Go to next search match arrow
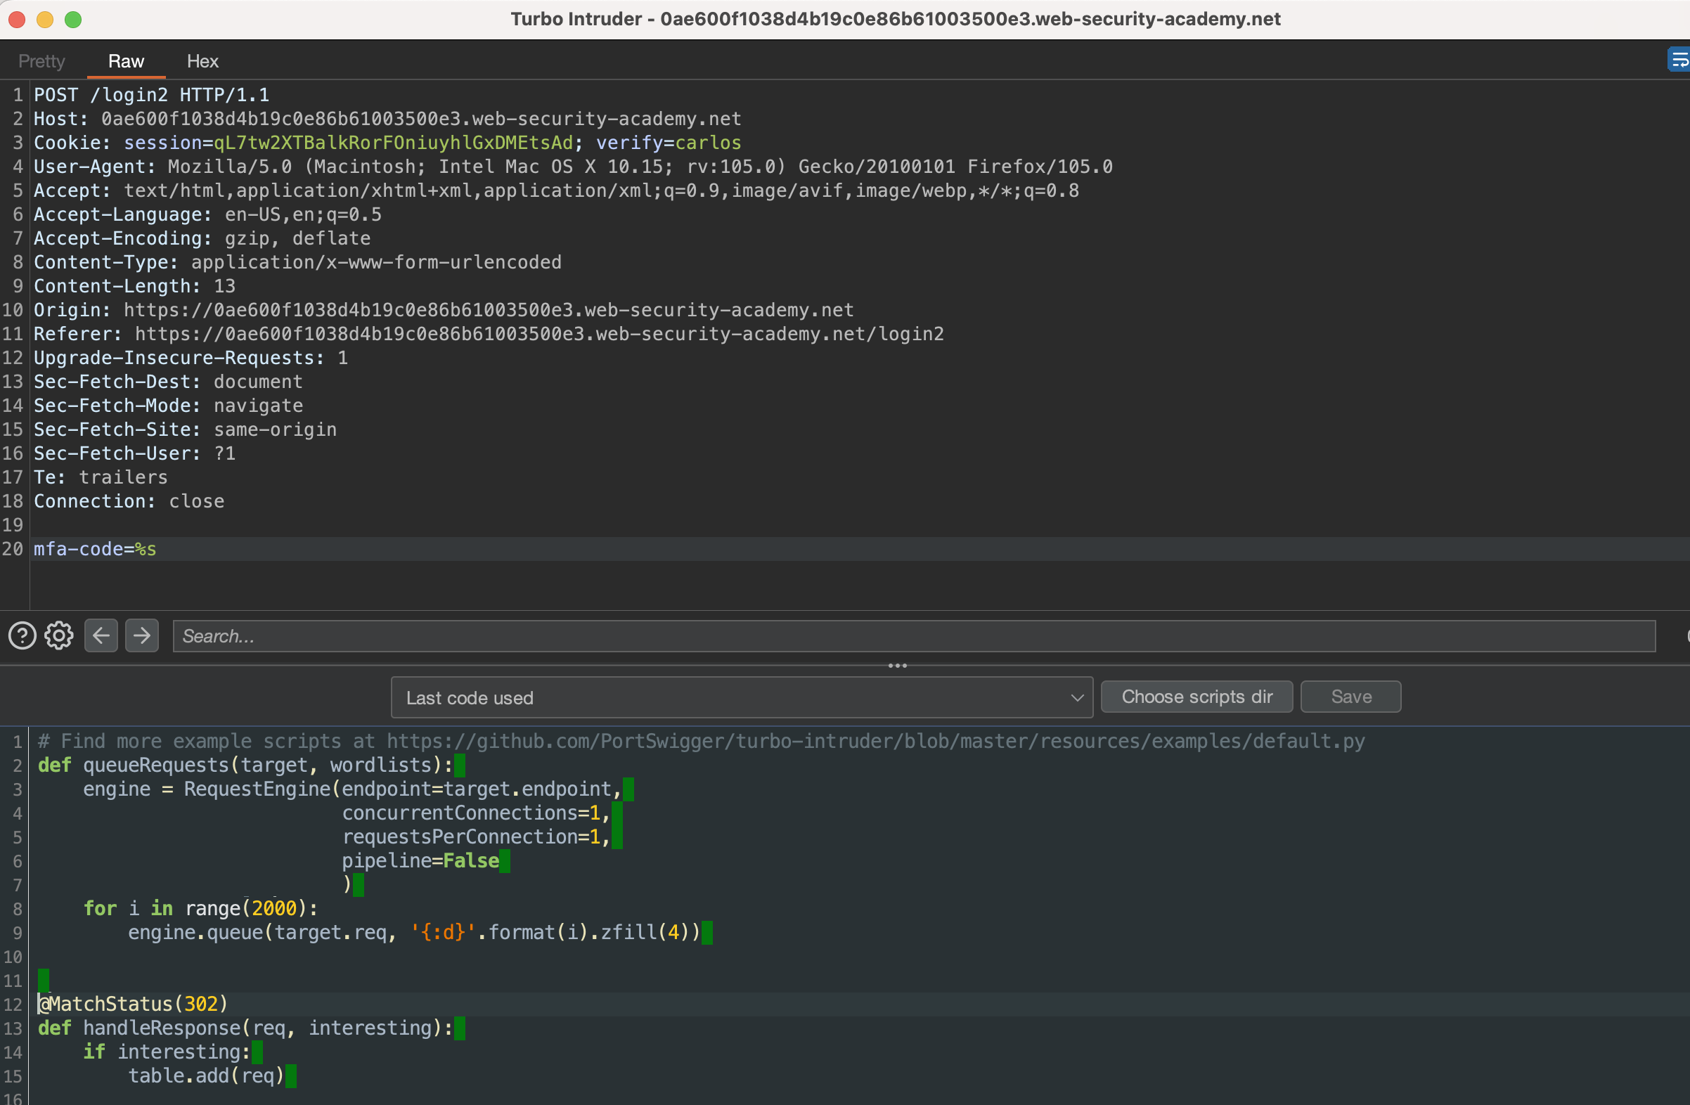The width and height of the screenshot is (1690, 1105). tap(142, 635)
